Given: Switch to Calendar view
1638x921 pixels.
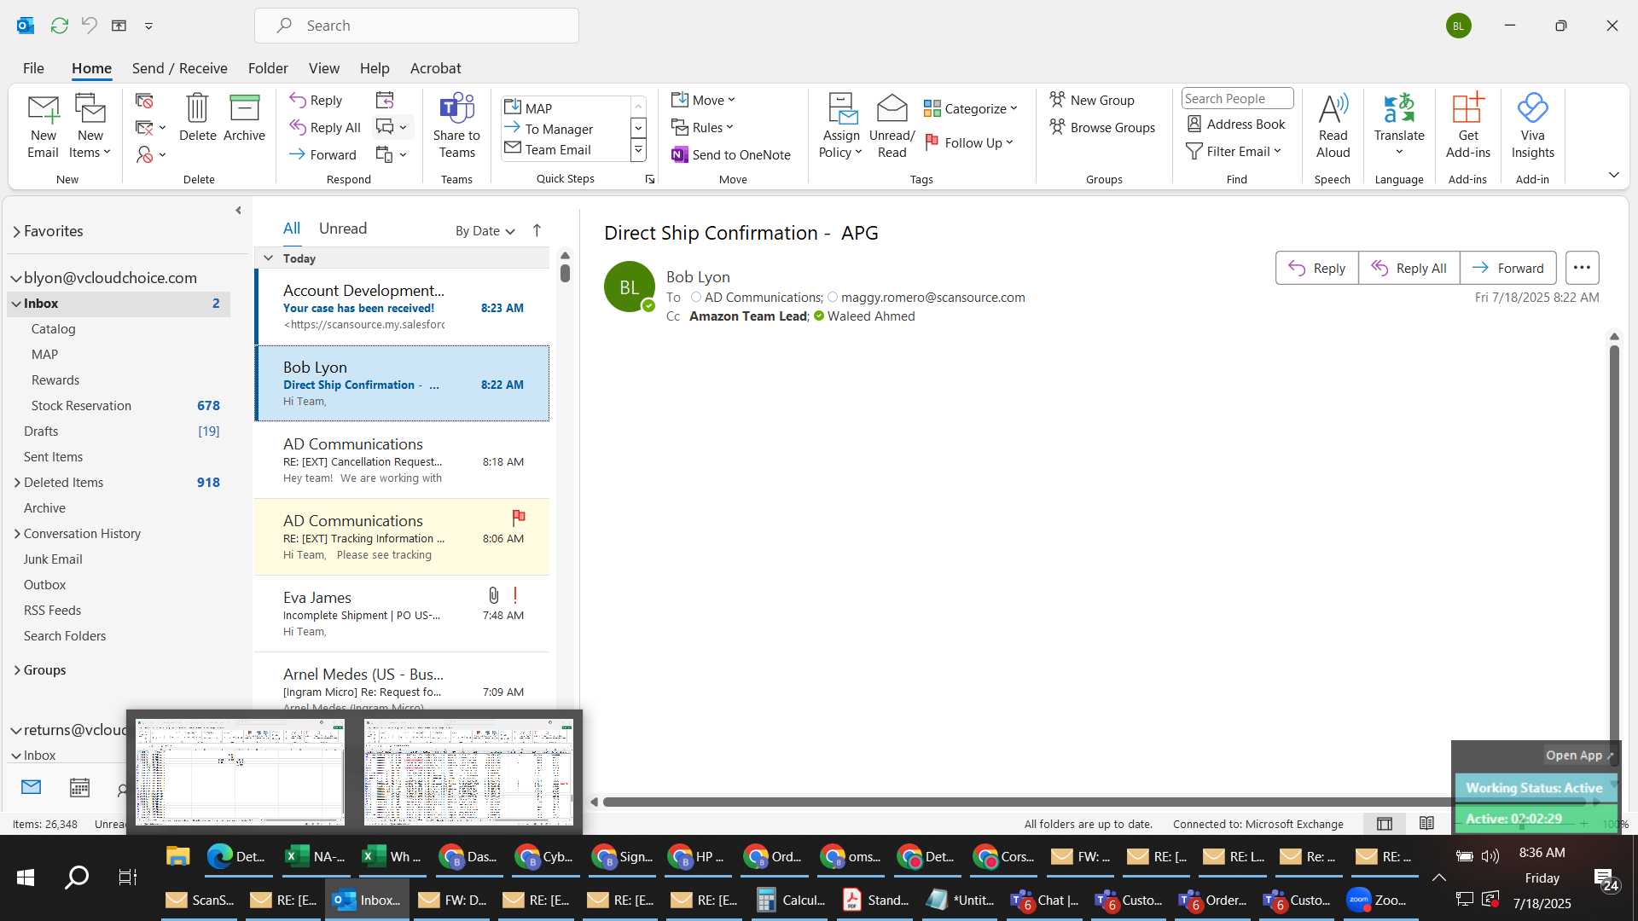Looking at the screenshot, I should (79, 787).
